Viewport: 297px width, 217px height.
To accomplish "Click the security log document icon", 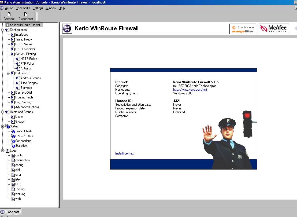I will 13,189.
